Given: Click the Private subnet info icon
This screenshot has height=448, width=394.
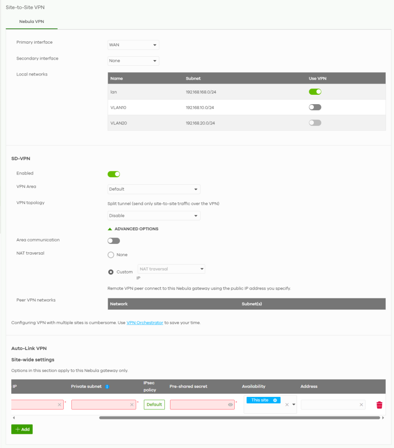Looking at the screenshot, I should (107, 387).
